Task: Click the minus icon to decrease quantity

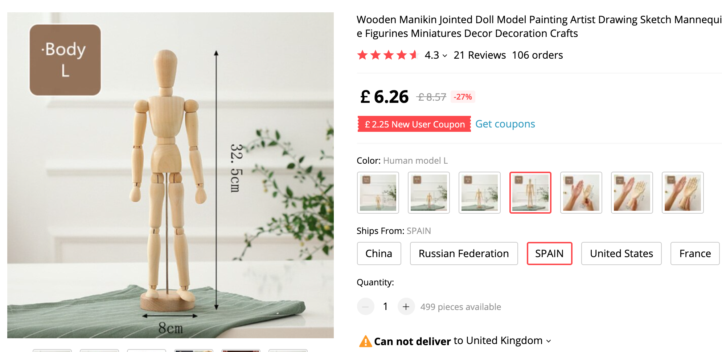Action: coord(365,307)
